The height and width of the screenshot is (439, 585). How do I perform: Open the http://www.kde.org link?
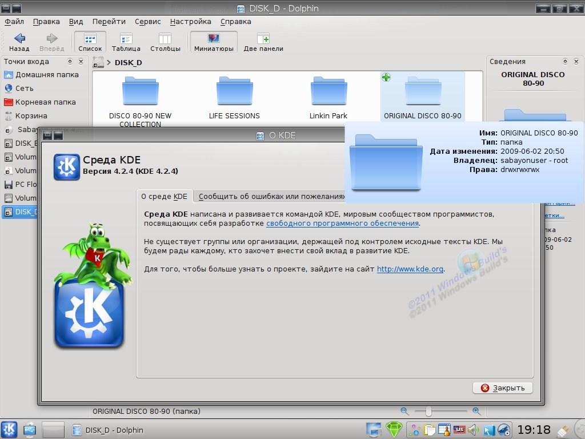(x=410, y=269)
